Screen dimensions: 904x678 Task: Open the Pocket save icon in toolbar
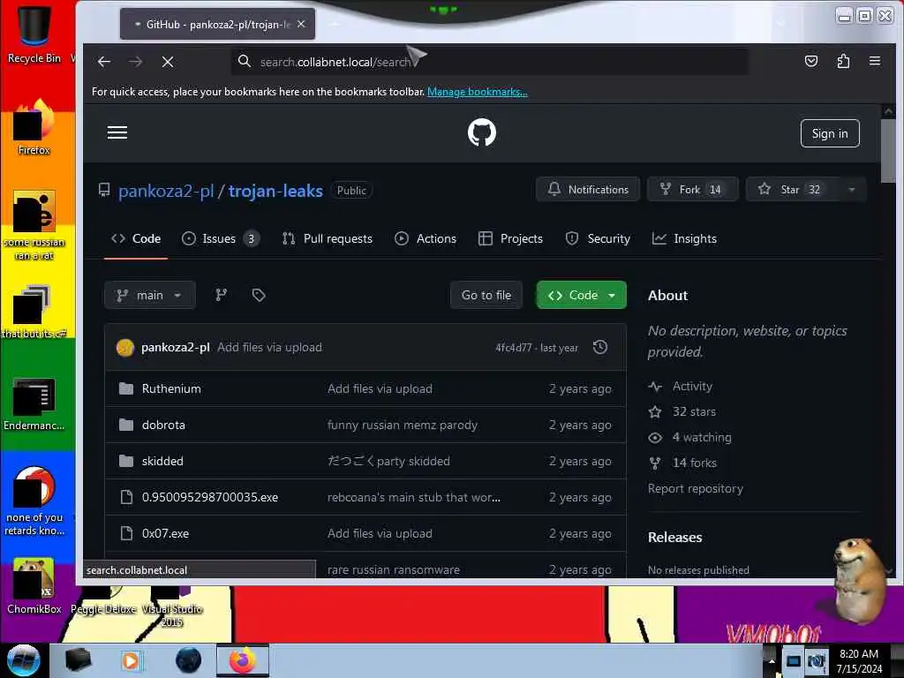(811, 61)
